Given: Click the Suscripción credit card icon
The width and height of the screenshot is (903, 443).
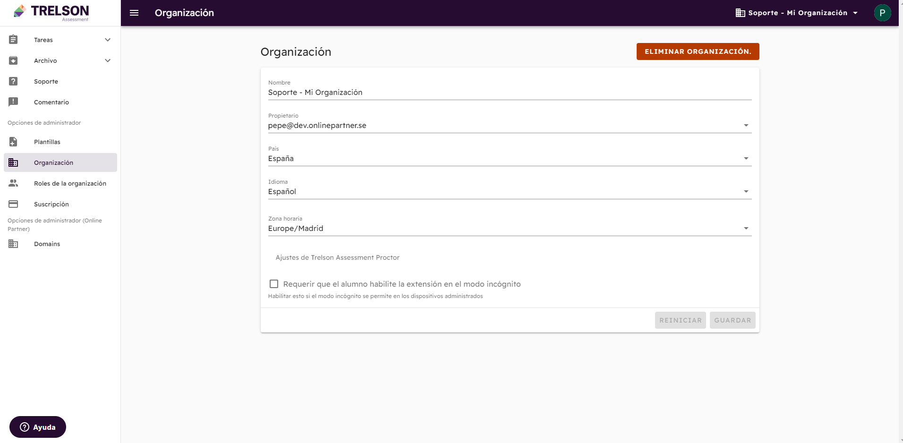Looking at the screenshot, I should [x=13, y=204].
